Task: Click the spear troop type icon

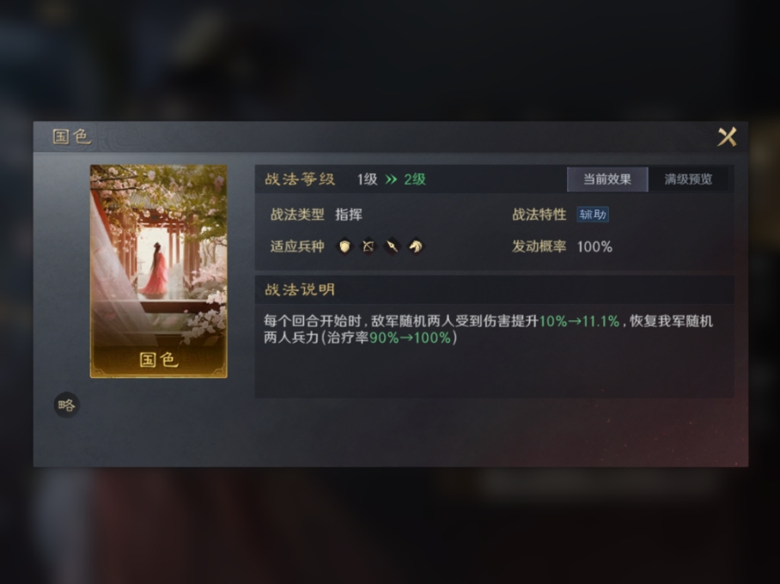Action: click(x=392, y=246)
